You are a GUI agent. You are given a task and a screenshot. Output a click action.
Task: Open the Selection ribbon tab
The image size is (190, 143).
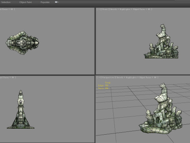pos(6,2)
